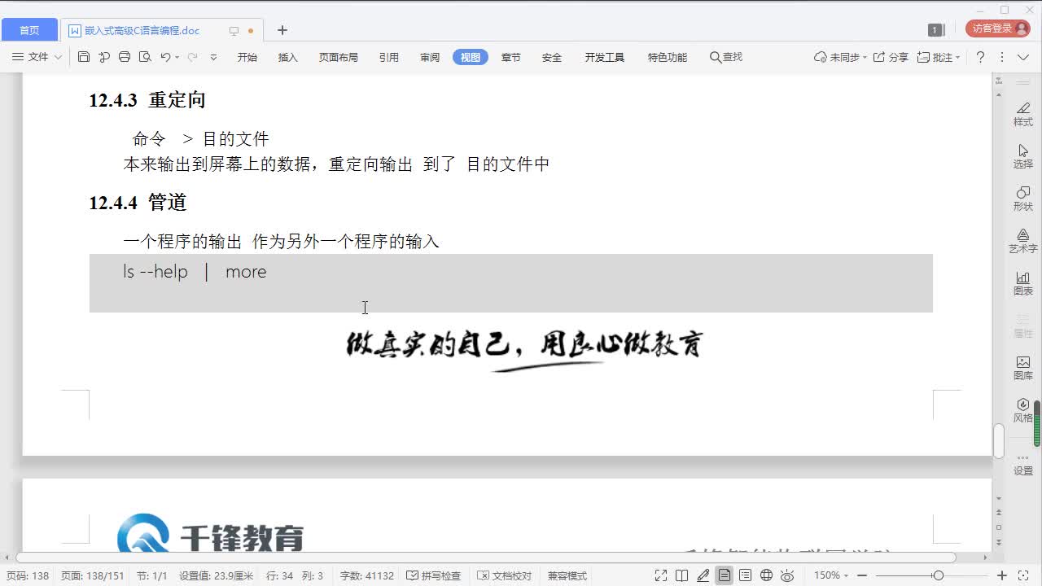Click fit-to-page icon beside zoom slider

[1023, 575]
